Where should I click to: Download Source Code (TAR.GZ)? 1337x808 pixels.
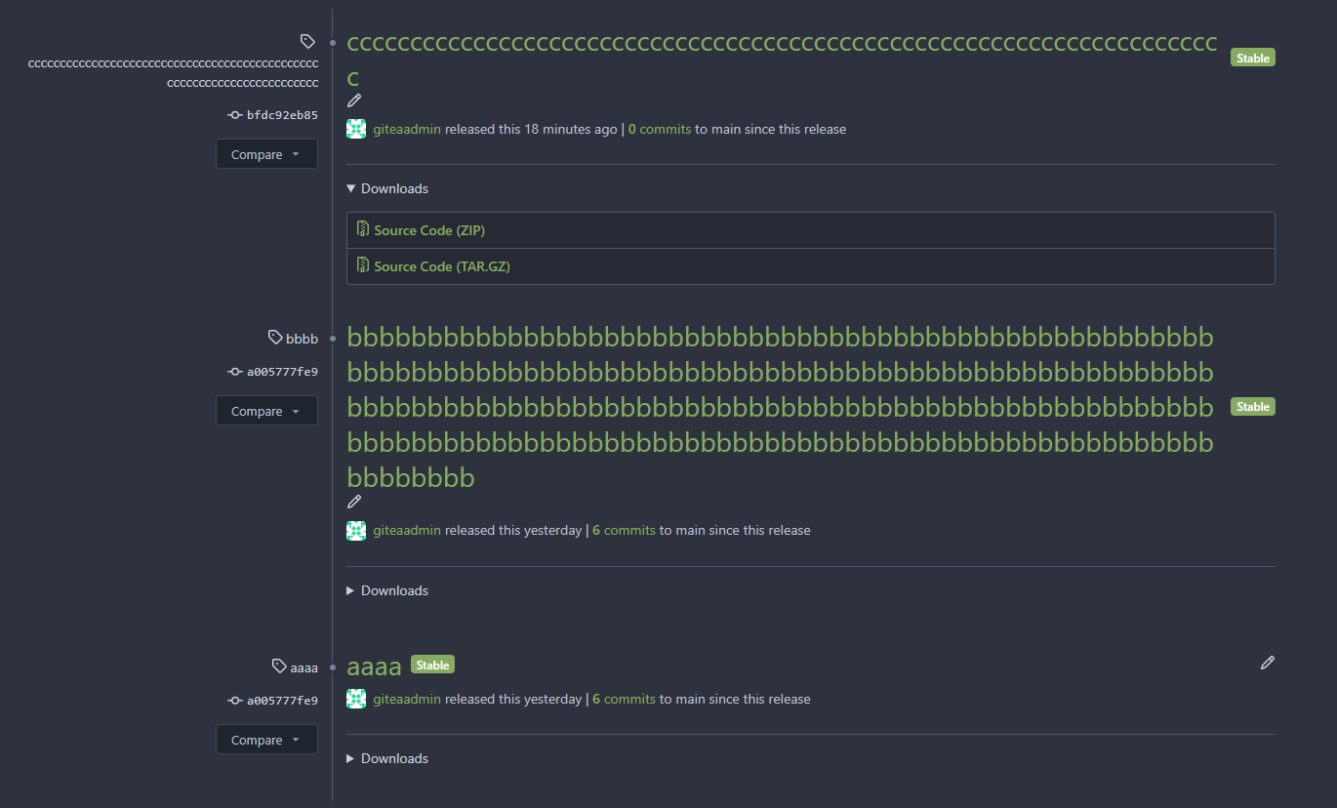click(x=442, y=266)
